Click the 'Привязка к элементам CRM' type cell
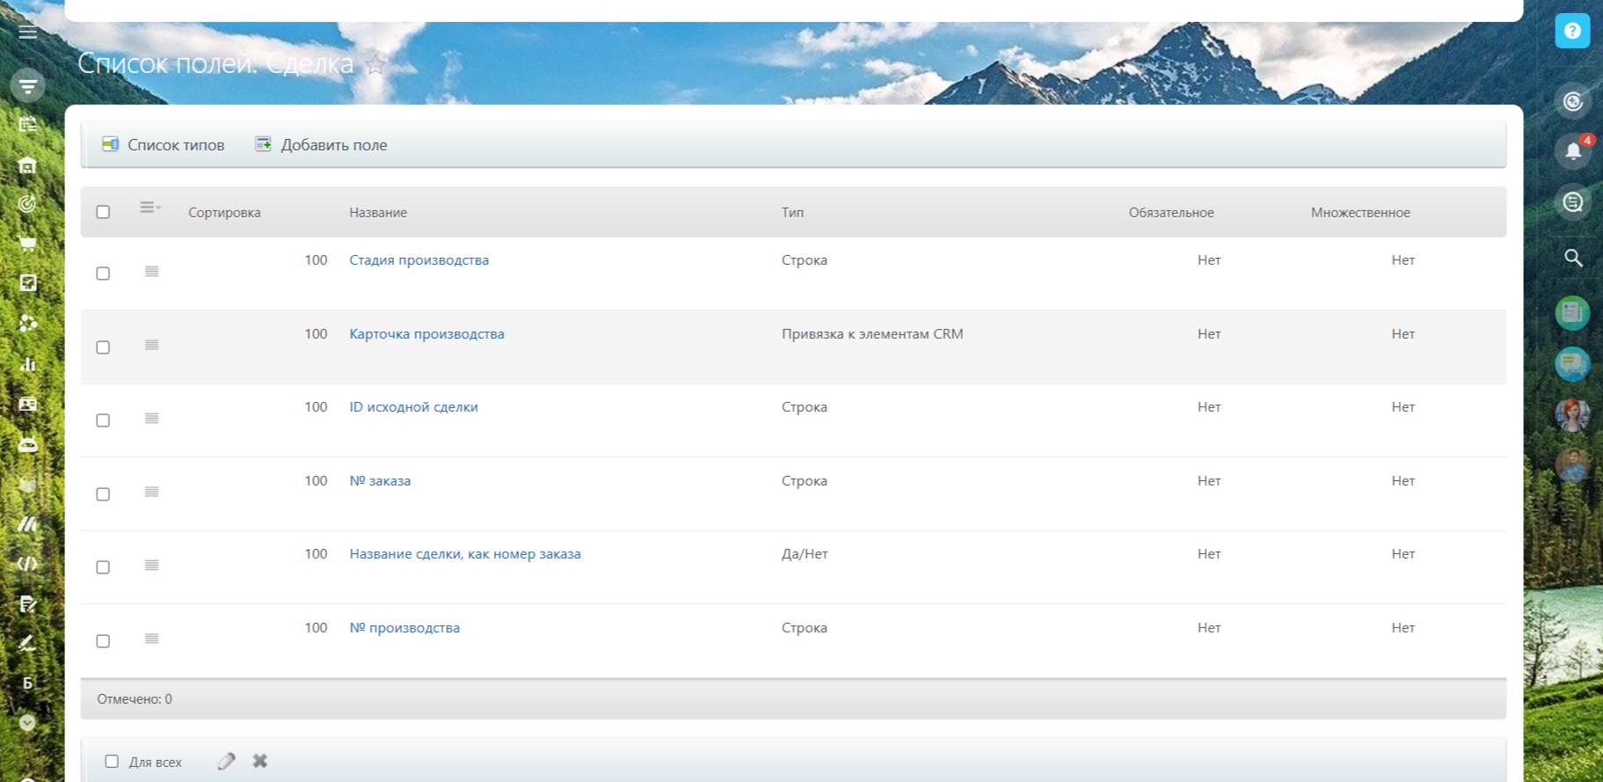Viewport: 1603px width, 782px height. click(x=872, y=334)
